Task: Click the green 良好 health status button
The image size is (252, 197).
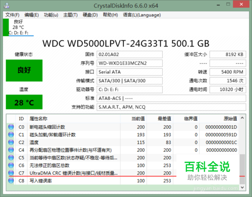Action: click(x=24, y=70)
